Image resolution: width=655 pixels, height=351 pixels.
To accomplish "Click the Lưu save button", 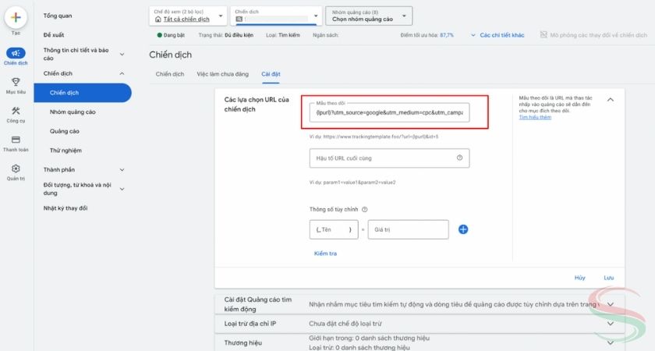I will tap(608, 278).
